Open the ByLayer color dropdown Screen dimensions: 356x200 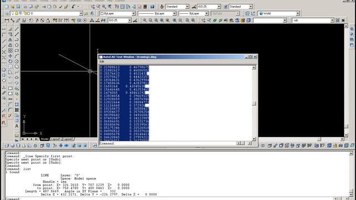[133, 13]
